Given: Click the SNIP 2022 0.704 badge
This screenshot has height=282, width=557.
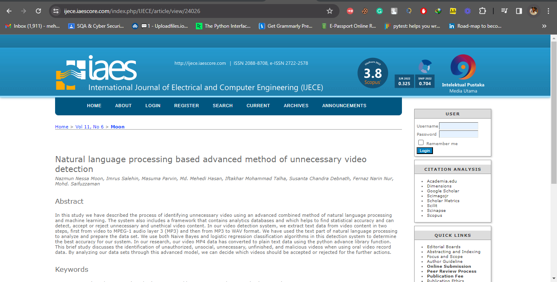Looking at the screenshot, I should (x=425, y=81).
